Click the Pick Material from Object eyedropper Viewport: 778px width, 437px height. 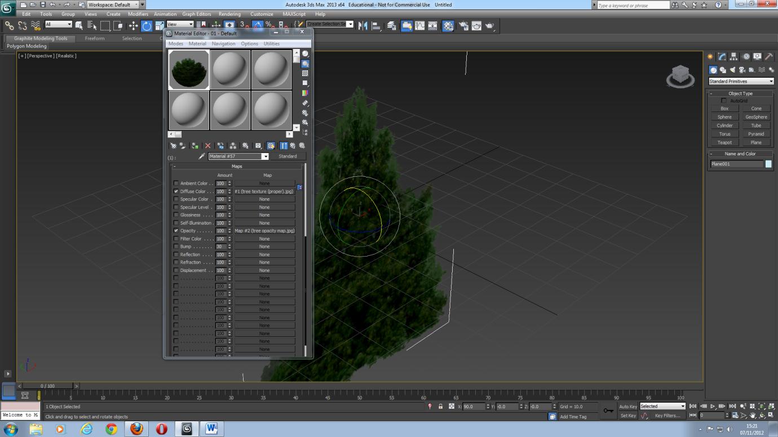(201, 156)
